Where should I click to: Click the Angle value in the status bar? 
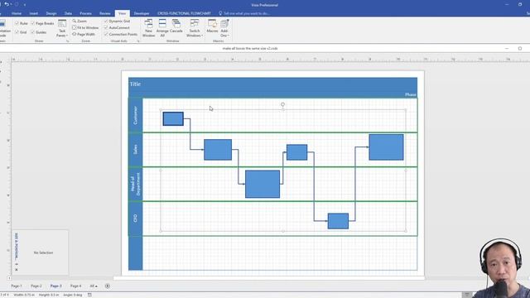73,295
